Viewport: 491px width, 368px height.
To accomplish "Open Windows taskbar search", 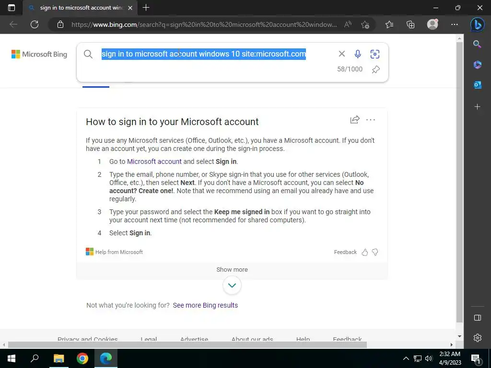I will [x=35, y=358].
